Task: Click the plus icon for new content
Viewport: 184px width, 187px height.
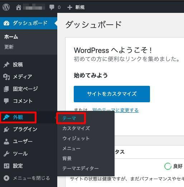Action: click(70, 8)
